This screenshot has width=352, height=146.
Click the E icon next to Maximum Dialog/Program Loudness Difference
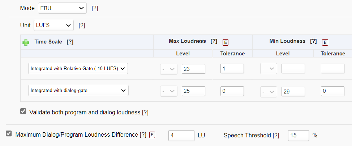[152, 134]
